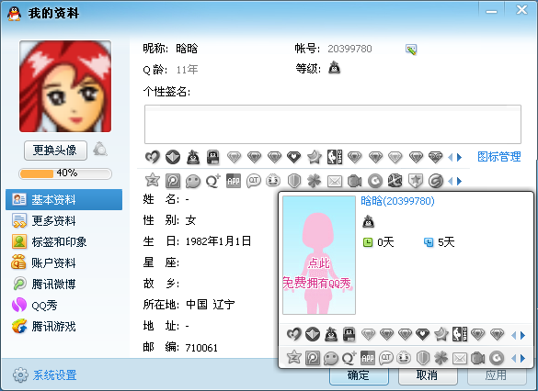Click the edit profile icon beside account number
The image size is (538, 391).
[411, 50]
